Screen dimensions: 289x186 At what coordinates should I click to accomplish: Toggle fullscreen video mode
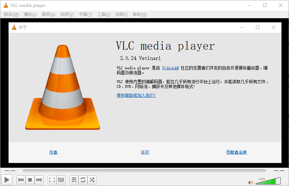tap(52, 180)
